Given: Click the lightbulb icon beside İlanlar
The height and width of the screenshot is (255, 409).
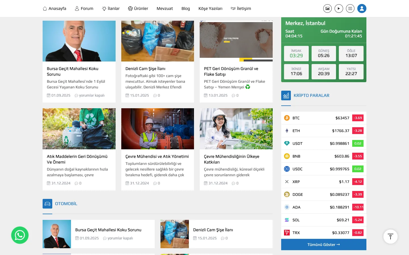Looking at the screenshot, I should [104, 8].
